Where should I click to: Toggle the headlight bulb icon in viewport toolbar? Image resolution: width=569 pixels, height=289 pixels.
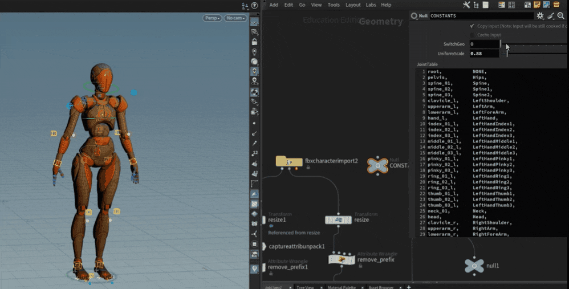pyautogui.click(x=255, y=71)
